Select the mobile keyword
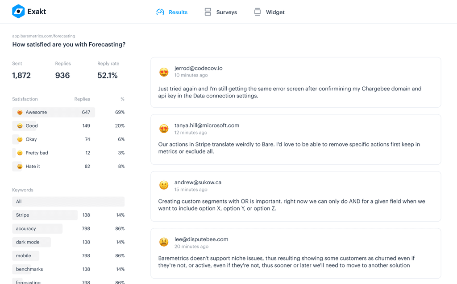 click(68, 256)
